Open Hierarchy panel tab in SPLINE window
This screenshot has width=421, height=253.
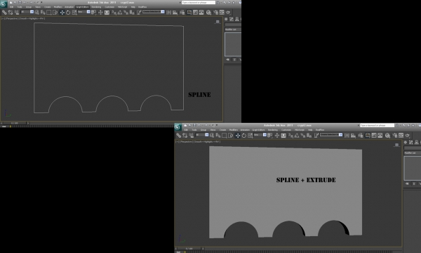(x=237, y=19)
